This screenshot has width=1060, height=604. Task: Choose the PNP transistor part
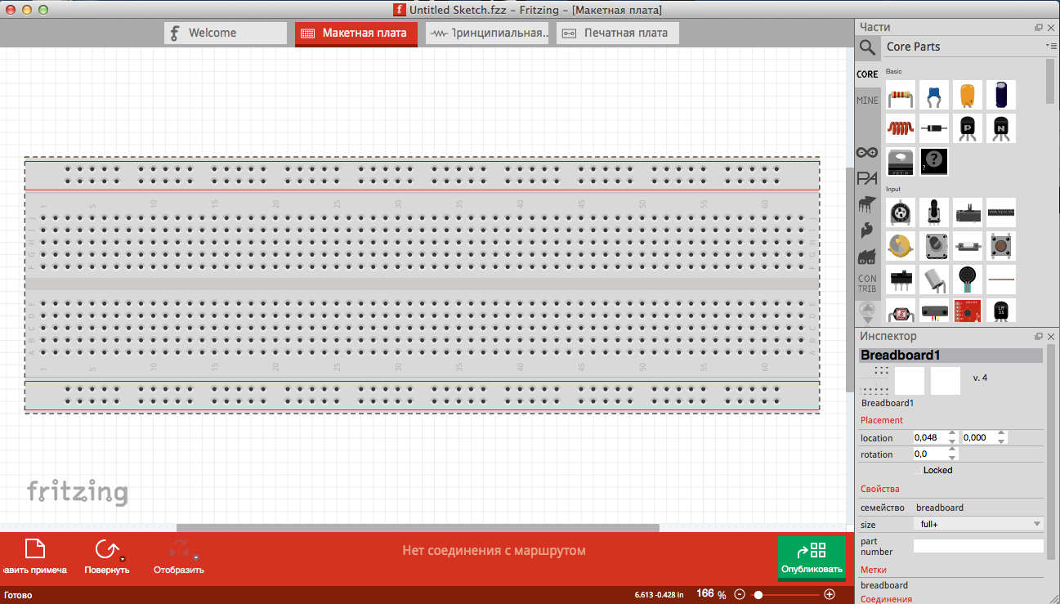[x=968, y=128]
